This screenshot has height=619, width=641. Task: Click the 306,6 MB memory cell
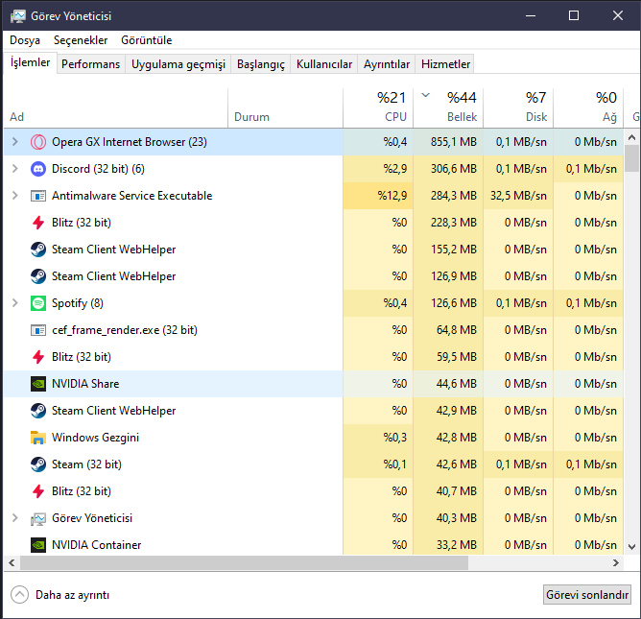[x=448, y=169]
